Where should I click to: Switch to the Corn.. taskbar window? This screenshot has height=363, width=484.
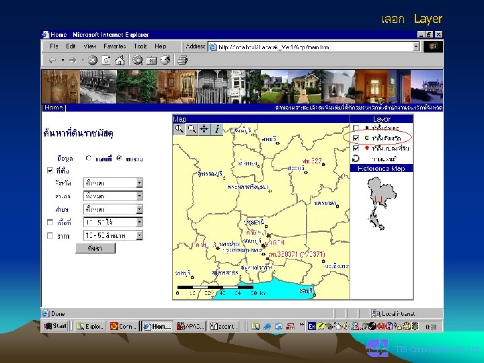point(124,326)
